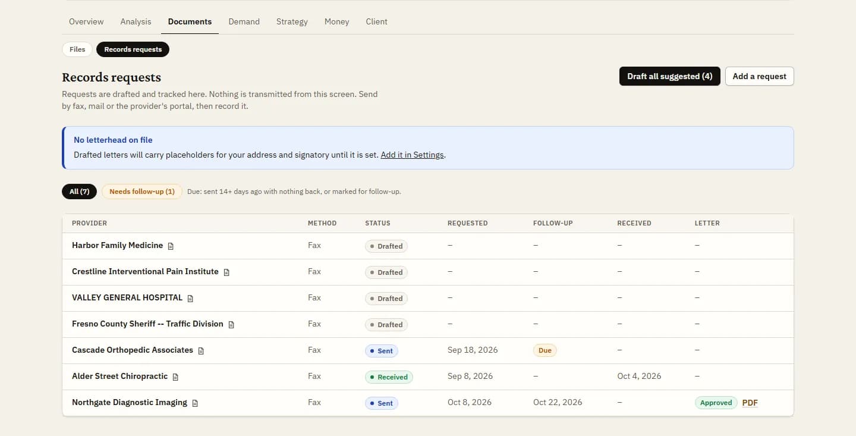The height and width of the screenshot is (436, 856).
Task: Click the Oct 22, 2026 follow-up date
Action: (x=558, y=402)
